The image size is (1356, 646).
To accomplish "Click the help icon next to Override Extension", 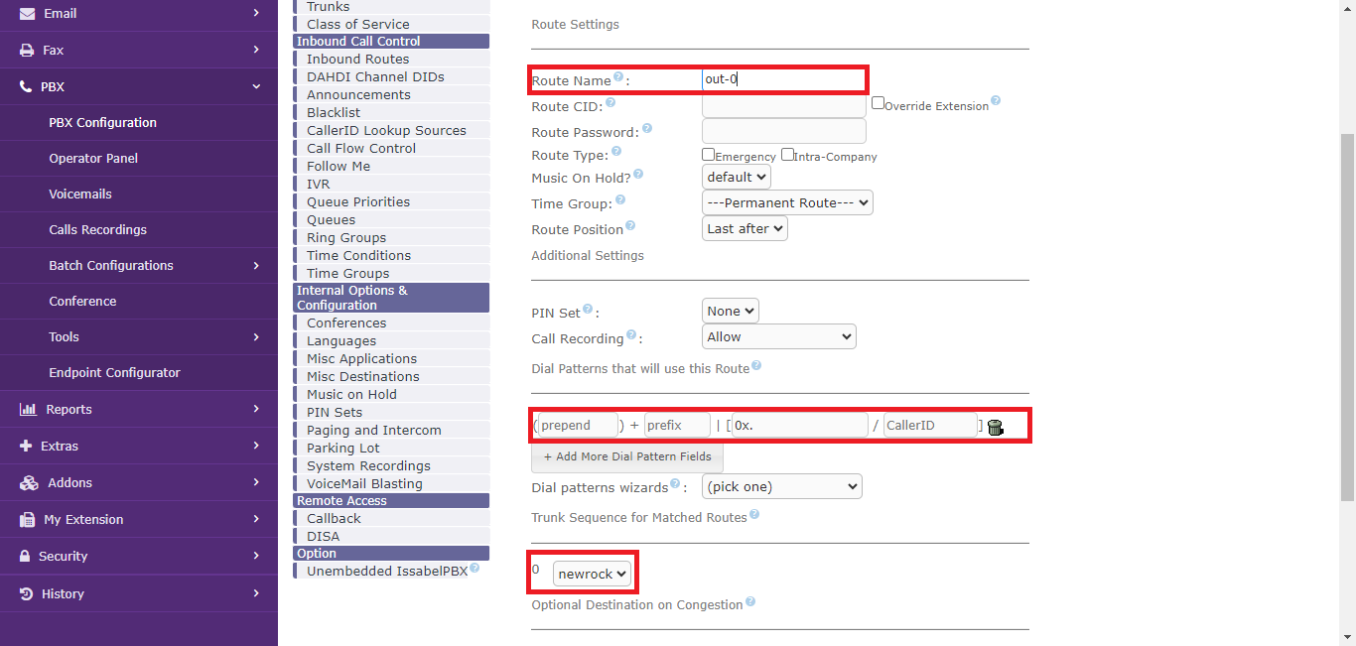I will coord(996,101).
